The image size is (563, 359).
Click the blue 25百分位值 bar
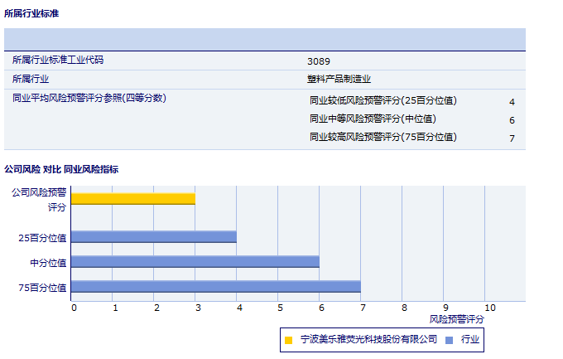(153, 237)
